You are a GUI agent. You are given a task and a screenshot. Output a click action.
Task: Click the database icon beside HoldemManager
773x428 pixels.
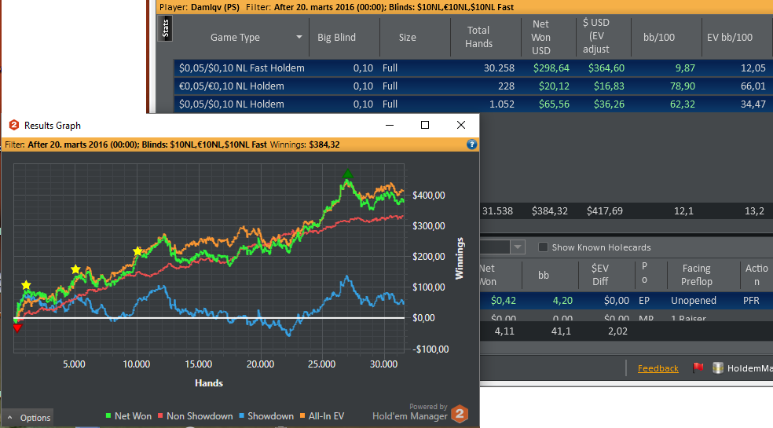click(718, 368)
